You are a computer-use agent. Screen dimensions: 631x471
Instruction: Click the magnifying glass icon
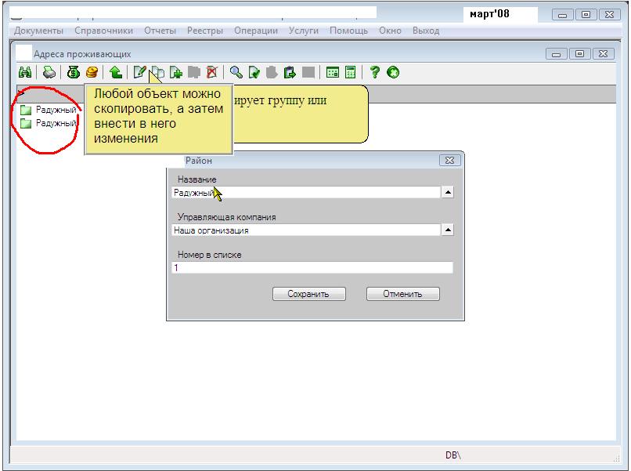tap(236, 73)
